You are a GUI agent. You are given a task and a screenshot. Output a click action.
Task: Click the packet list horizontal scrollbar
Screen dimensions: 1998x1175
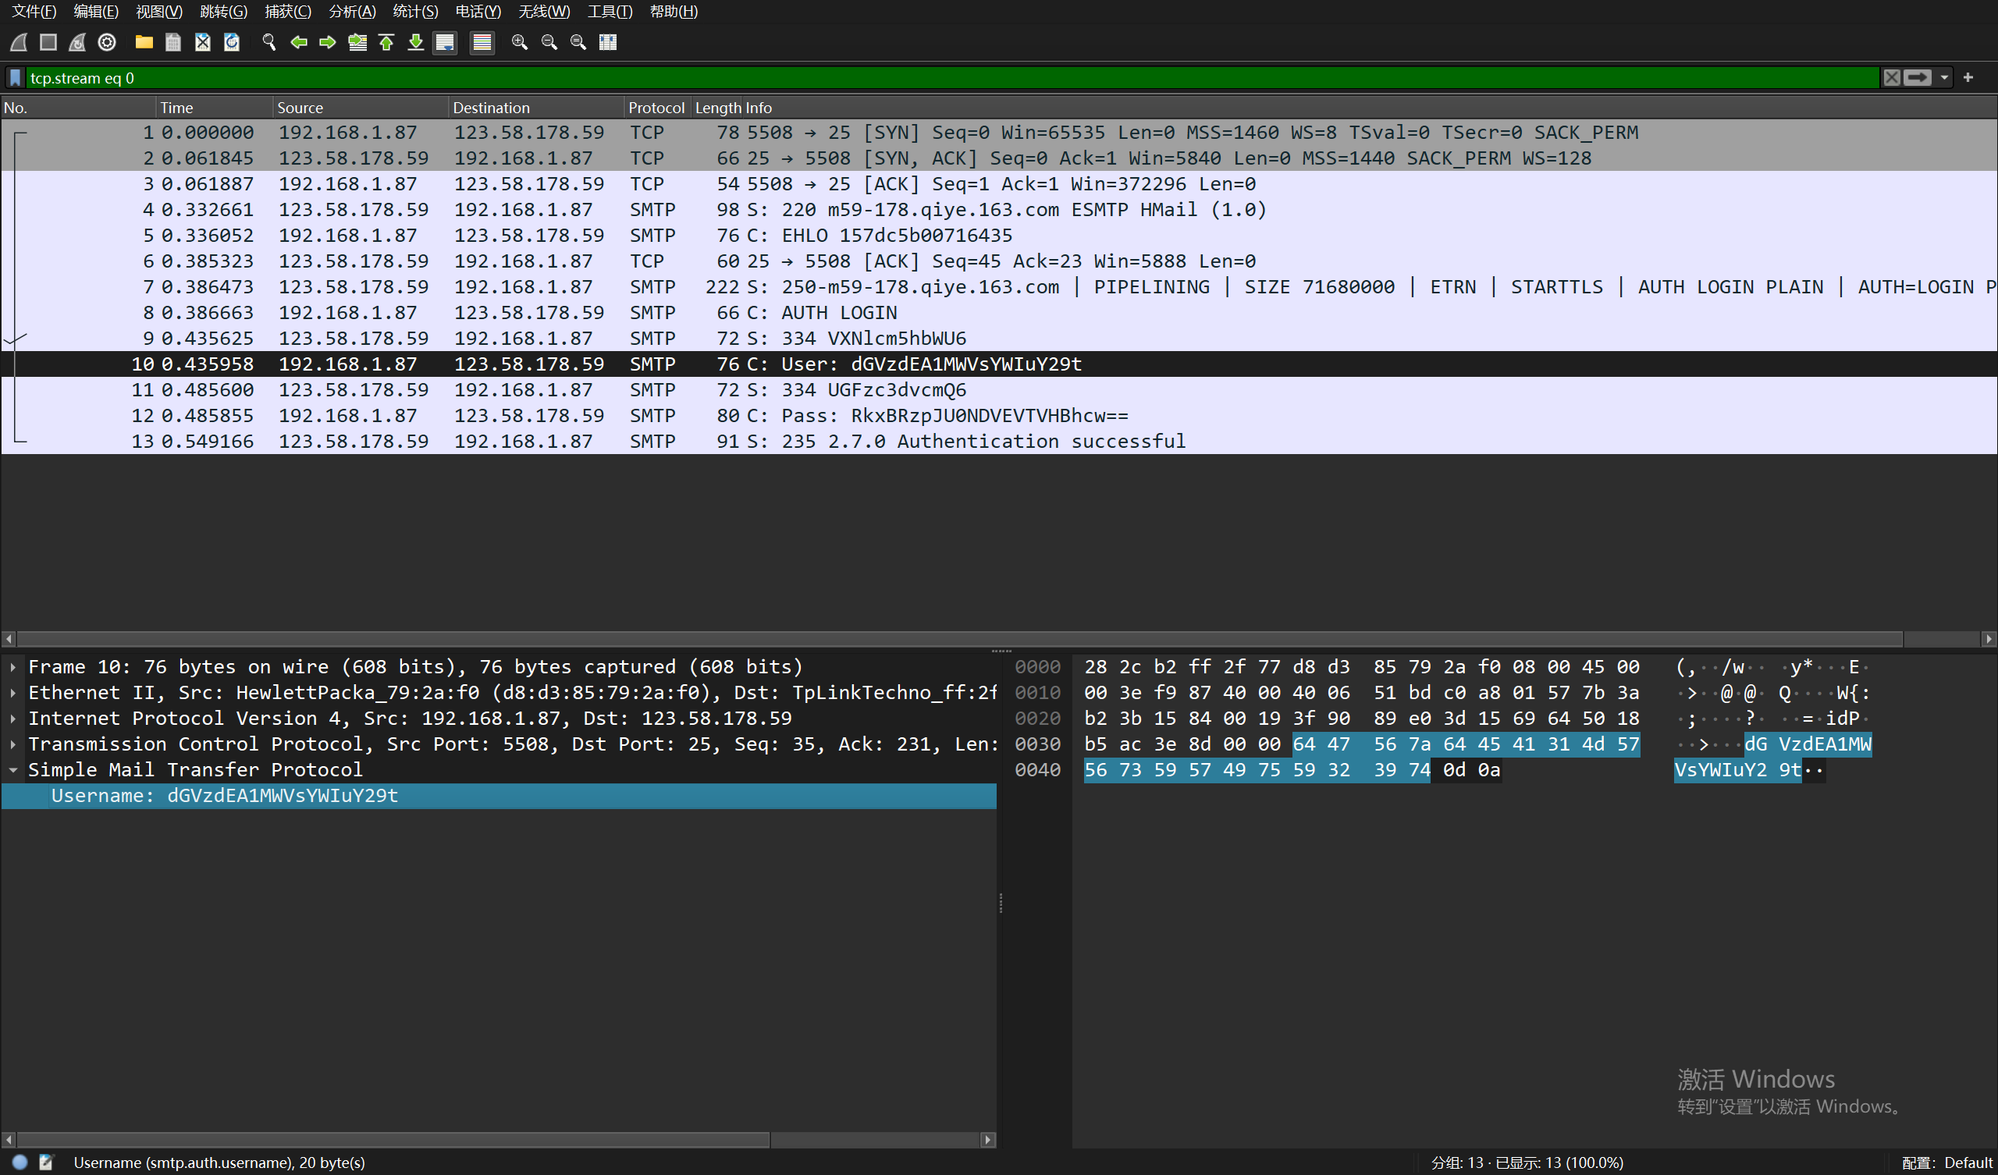[x=951, y=639]
